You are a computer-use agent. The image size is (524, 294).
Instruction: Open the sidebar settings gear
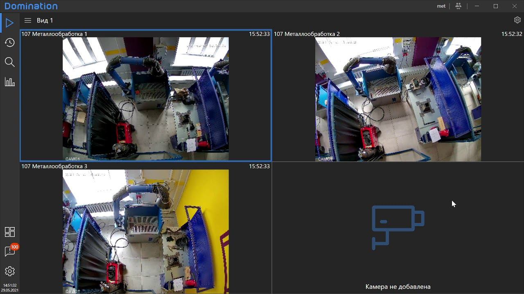[x=10, y=271]
